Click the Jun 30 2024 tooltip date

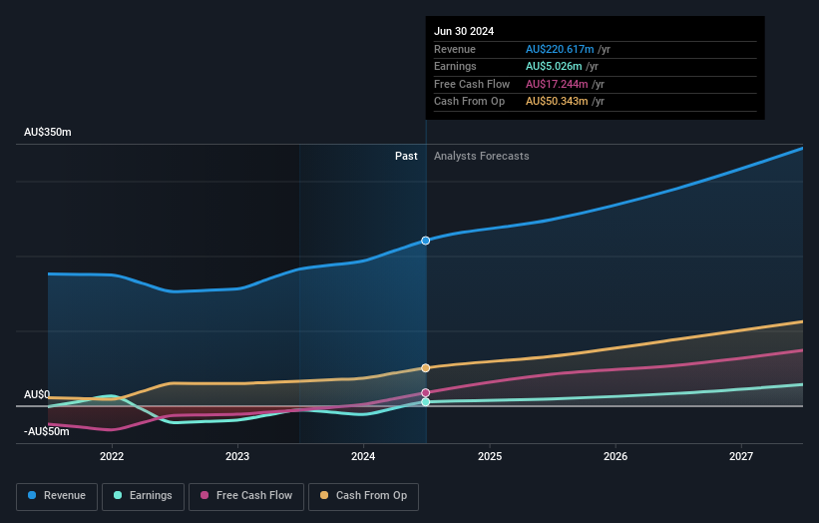pos(464,31)
